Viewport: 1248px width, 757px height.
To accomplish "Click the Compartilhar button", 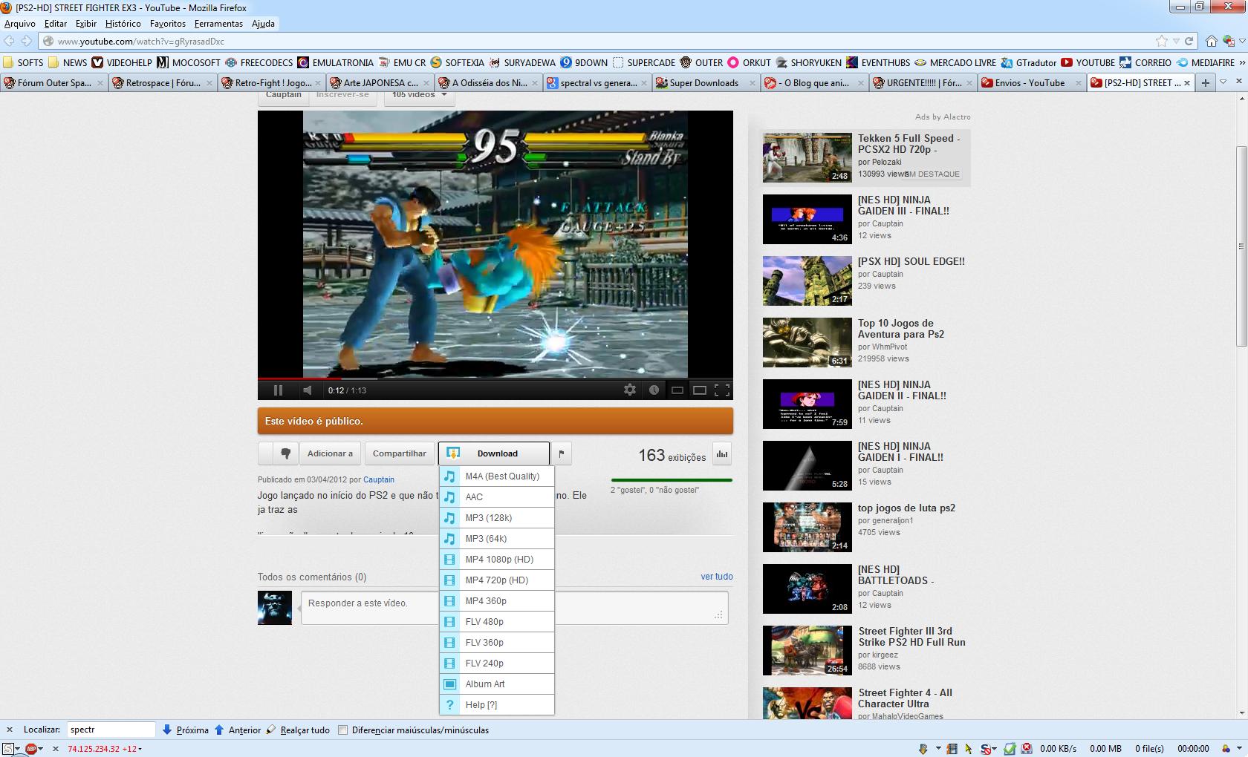I will (x=399, y=453).
